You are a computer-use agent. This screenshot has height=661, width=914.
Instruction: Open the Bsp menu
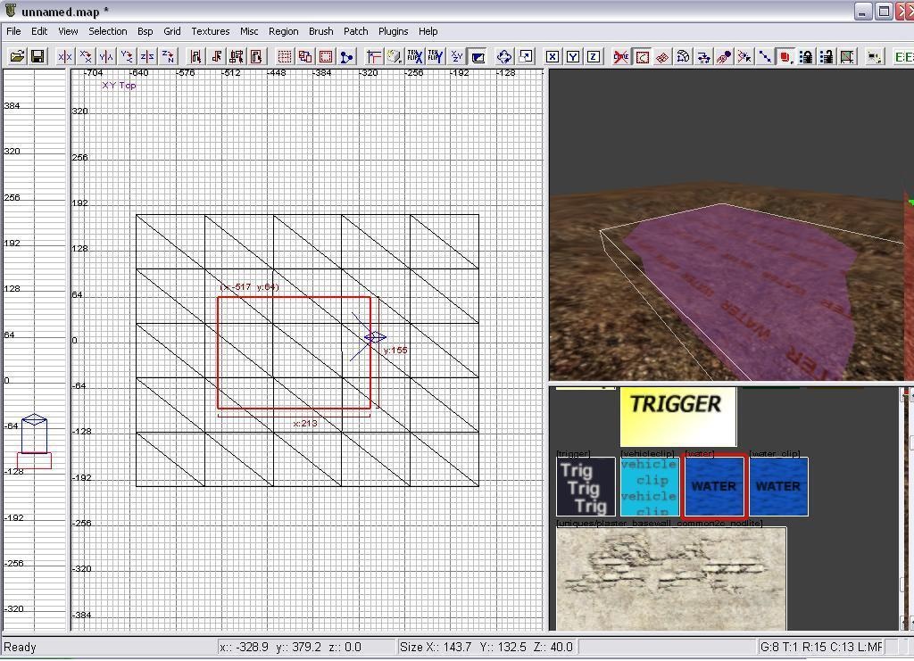(x=145, y=31)
